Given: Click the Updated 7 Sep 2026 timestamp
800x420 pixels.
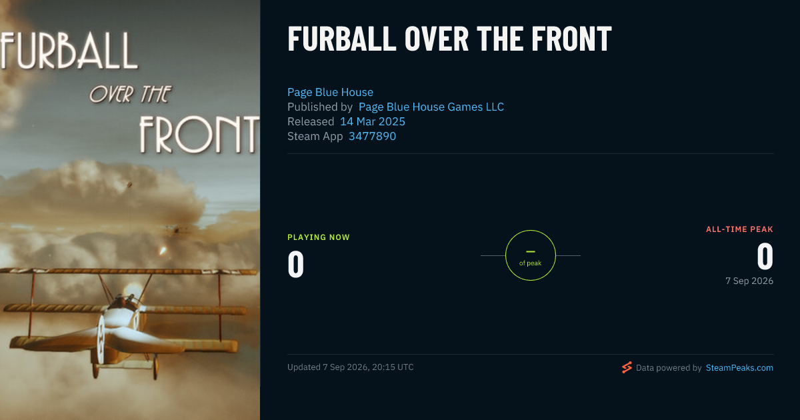Looking at the screenshot, I should click(x=351, y=367).
